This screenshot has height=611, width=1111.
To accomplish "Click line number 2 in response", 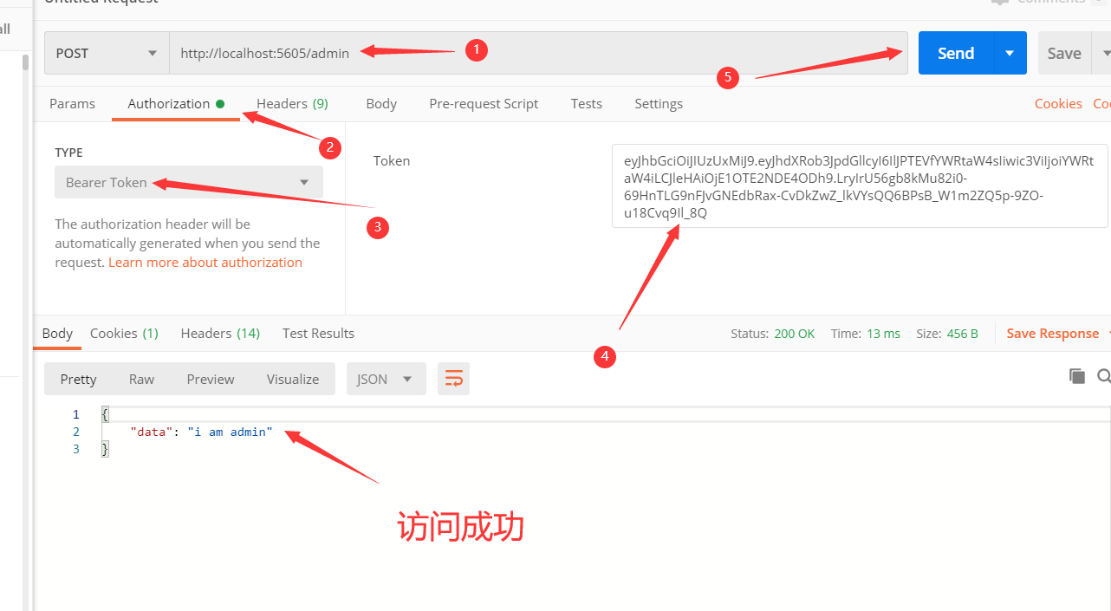I will coord(76,432).
